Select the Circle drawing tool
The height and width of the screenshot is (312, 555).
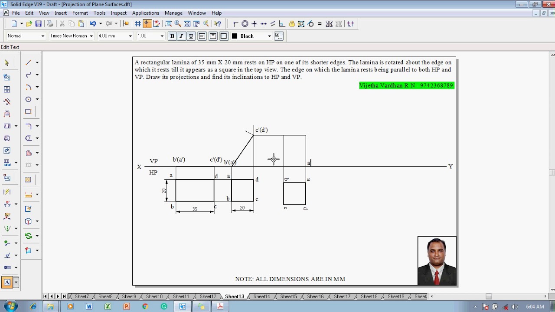click(28, 99)
